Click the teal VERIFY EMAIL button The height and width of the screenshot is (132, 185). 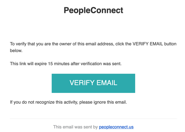pos(93,83)
